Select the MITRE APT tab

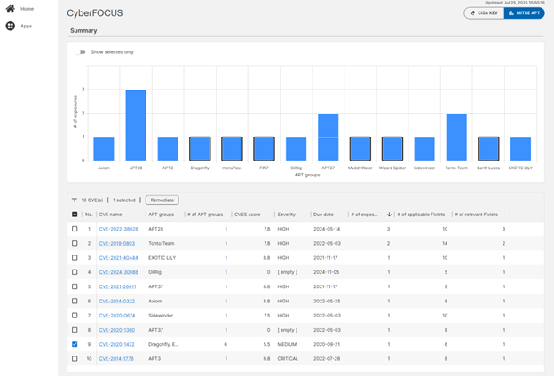[524, 13]
